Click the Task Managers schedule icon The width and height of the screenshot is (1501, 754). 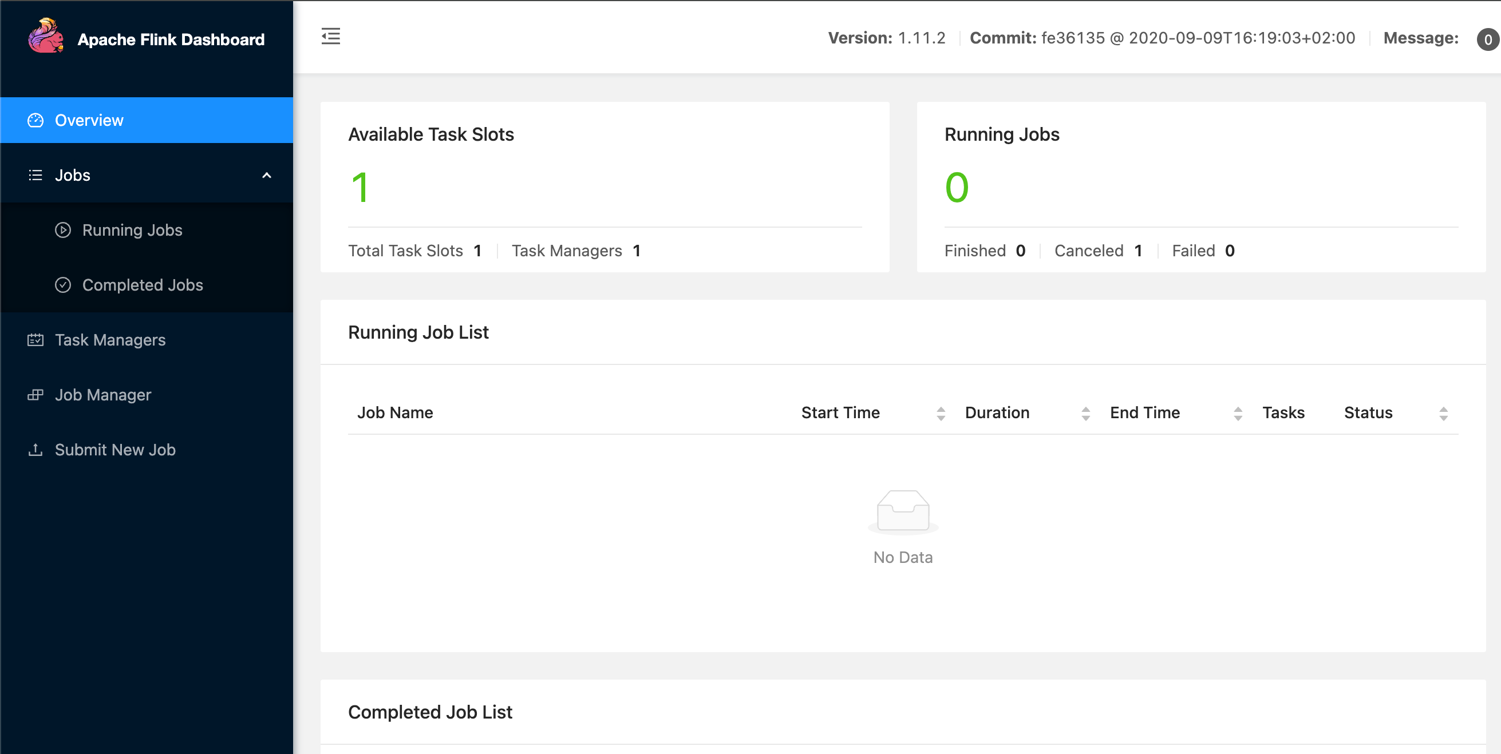(x=35, y=340)
